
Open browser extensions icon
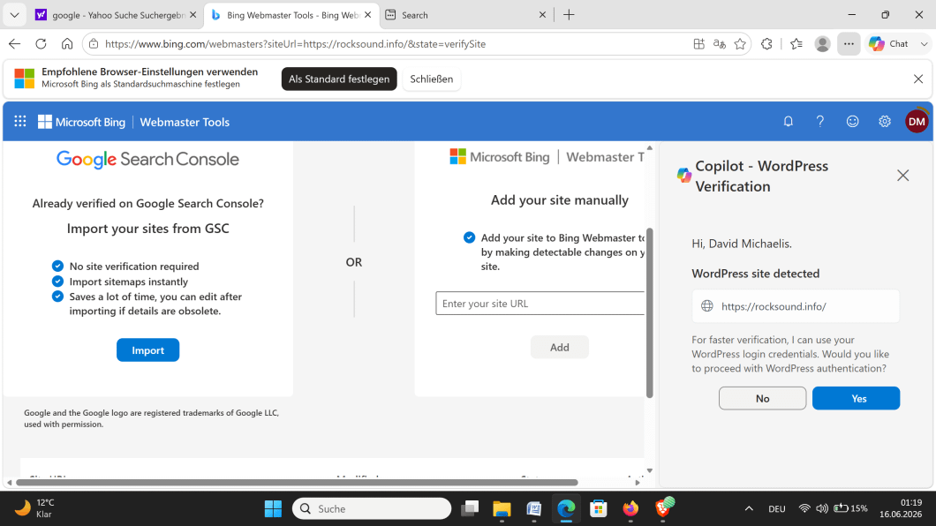(x=766, y=43)
